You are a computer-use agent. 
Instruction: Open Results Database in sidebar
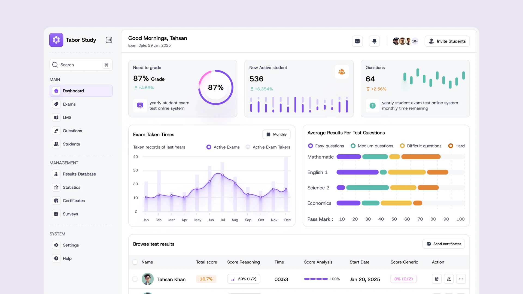tap(81, 174)
